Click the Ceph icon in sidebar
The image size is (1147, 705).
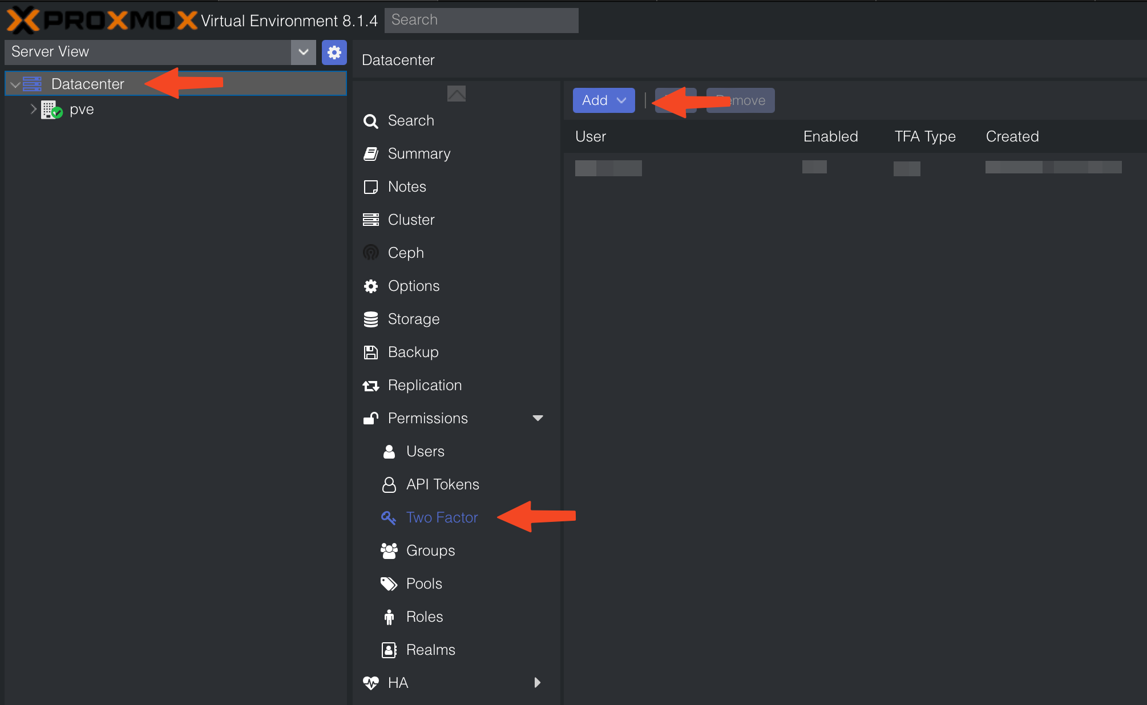pos(371,253)
